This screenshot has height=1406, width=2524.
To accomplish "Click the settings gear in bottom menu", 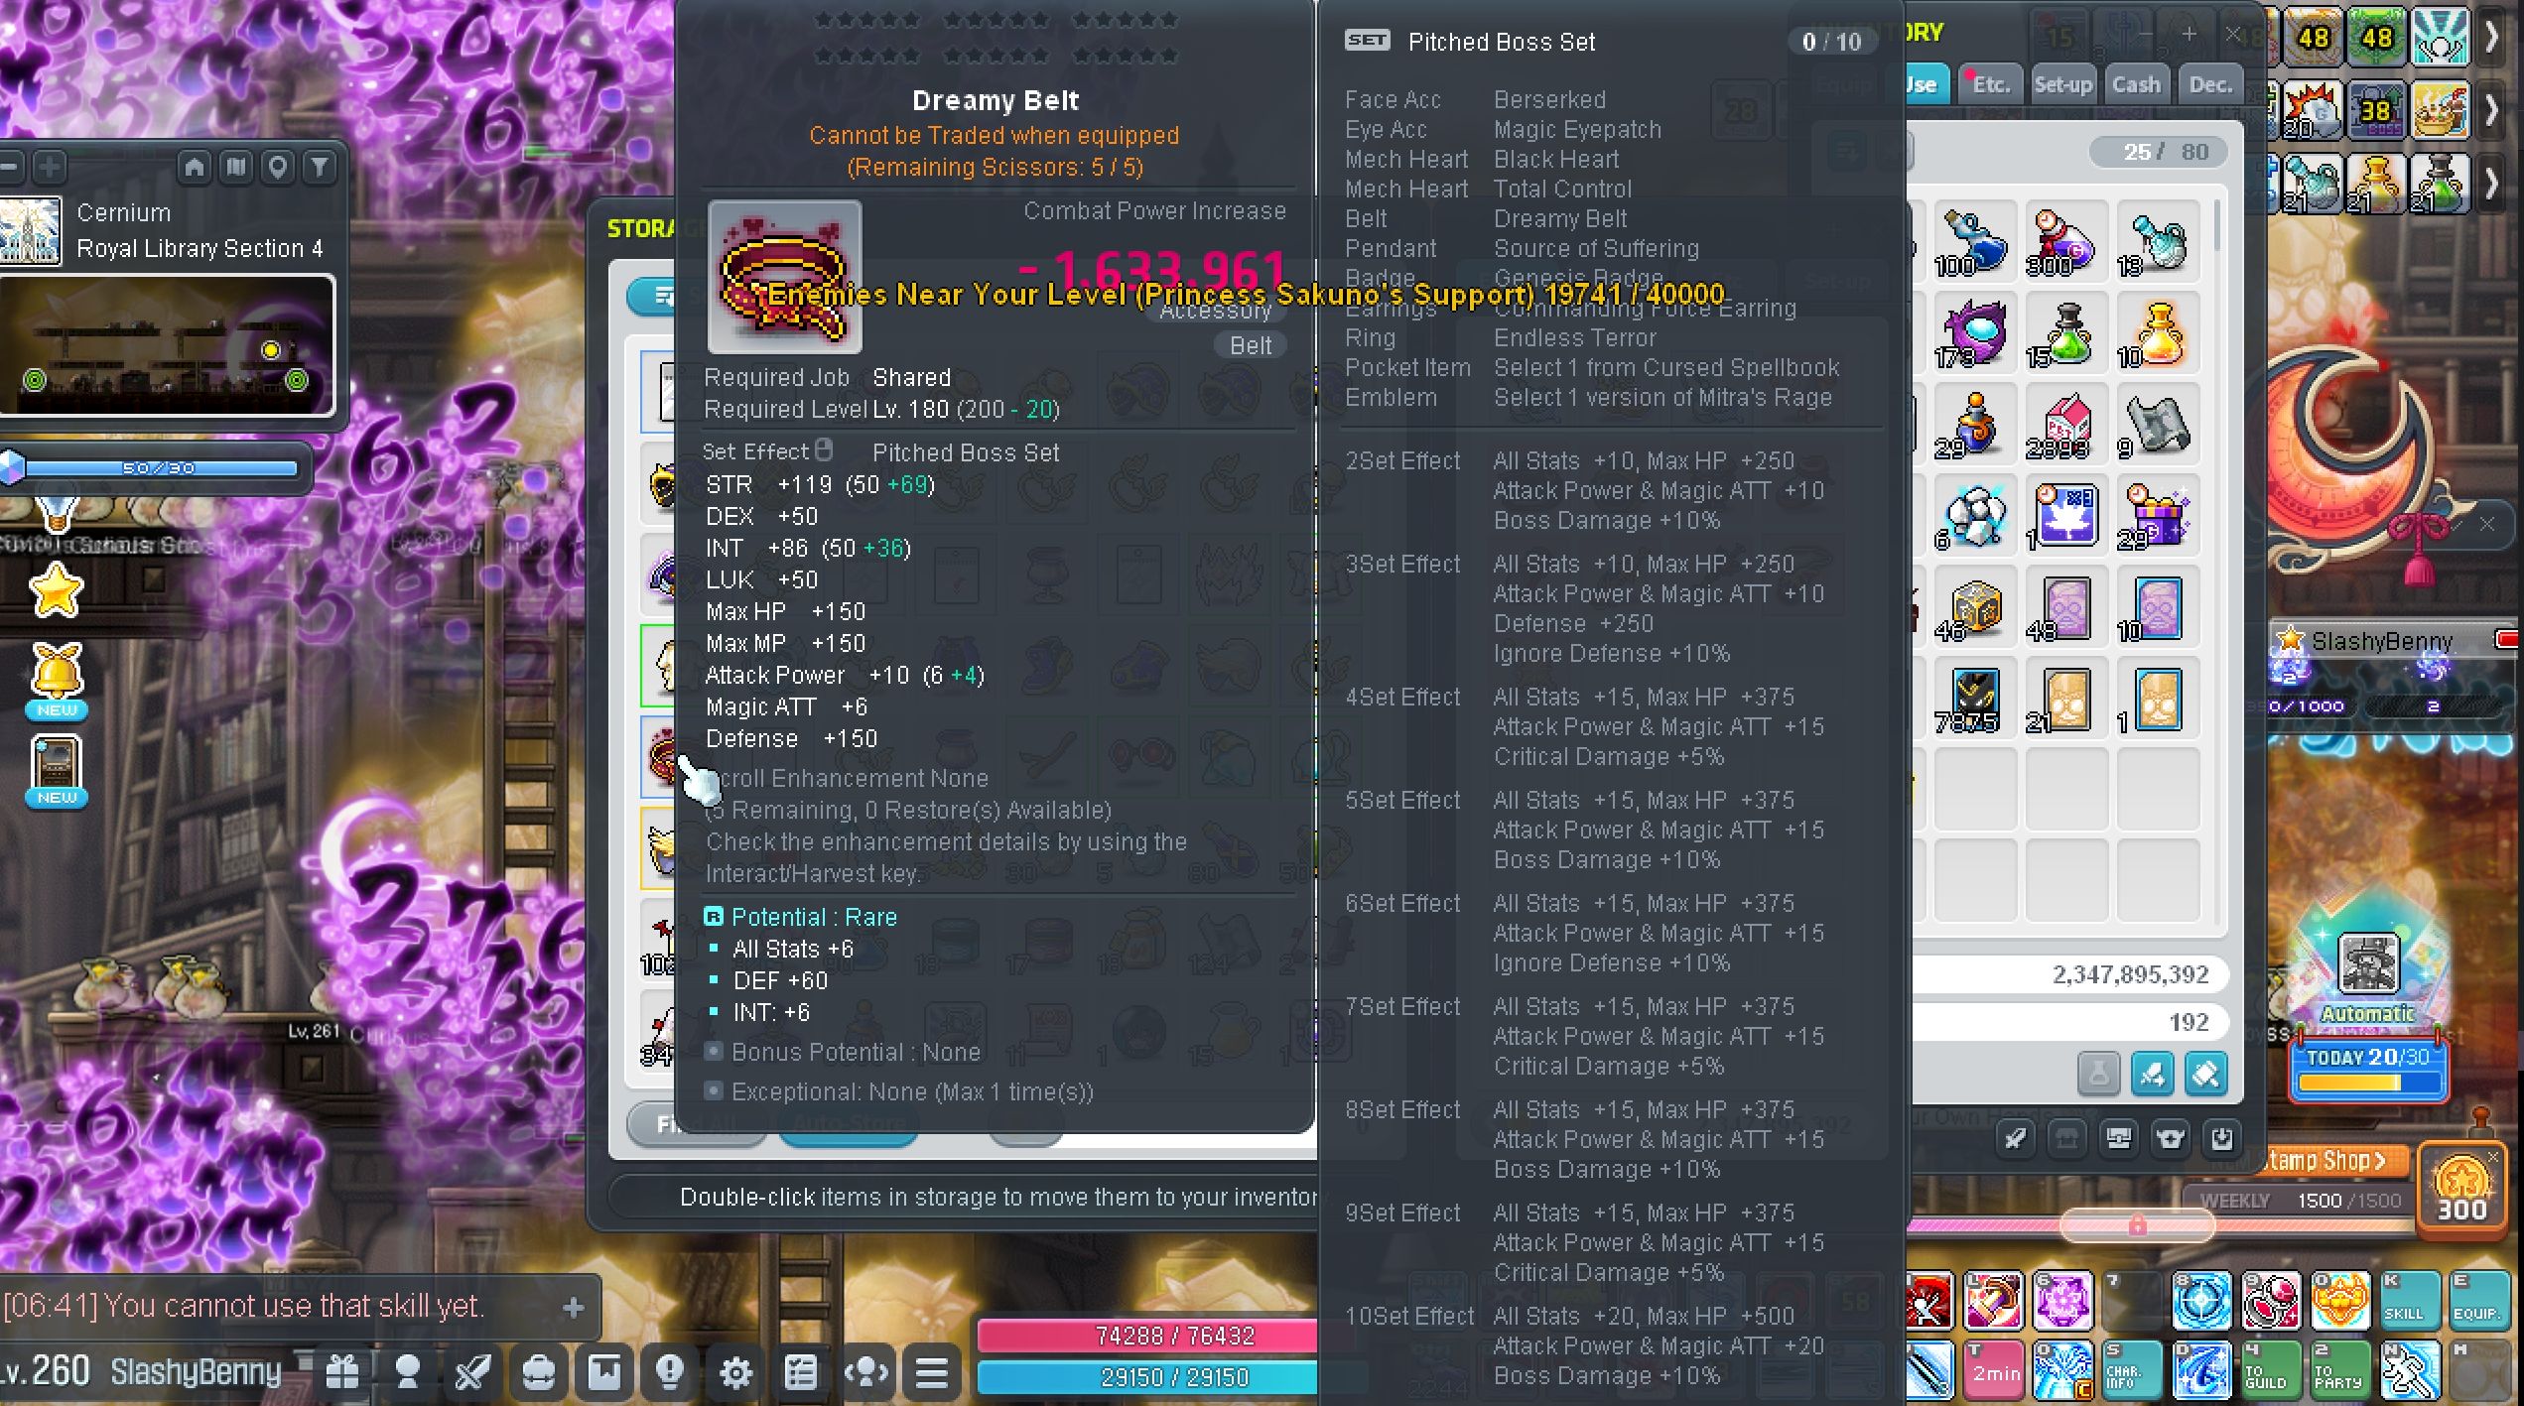I will coord(735,1372).
